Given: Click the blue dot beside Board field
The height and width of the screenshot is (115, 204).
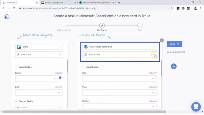Looking at the screenshot, I should pos(60,78).
